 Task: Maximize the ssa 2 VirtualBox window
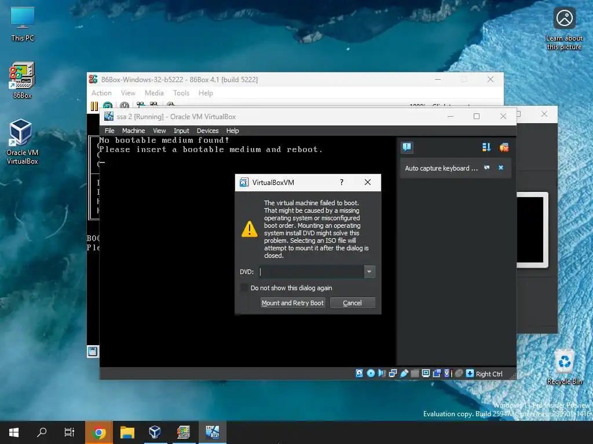click(x=477, y=116)
